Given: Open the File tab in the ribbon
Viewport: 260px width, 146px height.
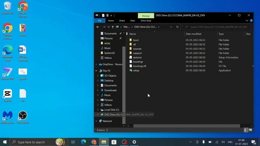Looking at the screenshot, I should tap(100, 21).
